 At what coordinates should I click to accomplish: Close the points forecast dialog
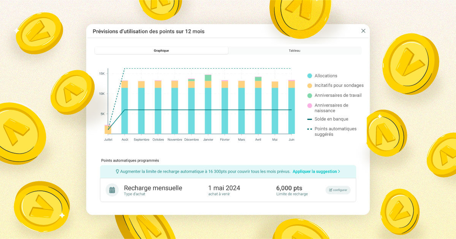point(363,31)
